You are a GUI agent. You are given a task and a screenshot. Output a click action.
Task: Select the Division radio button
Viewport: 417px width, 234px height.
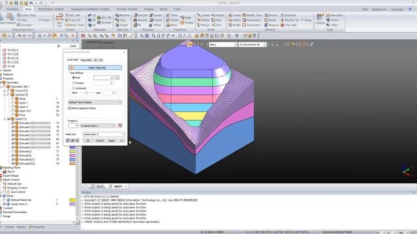[x=74, y=83]
